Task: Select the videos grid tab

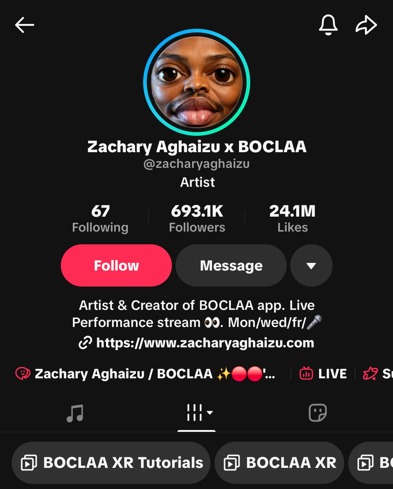Action: pyautogui.click(x=194, y=413)
